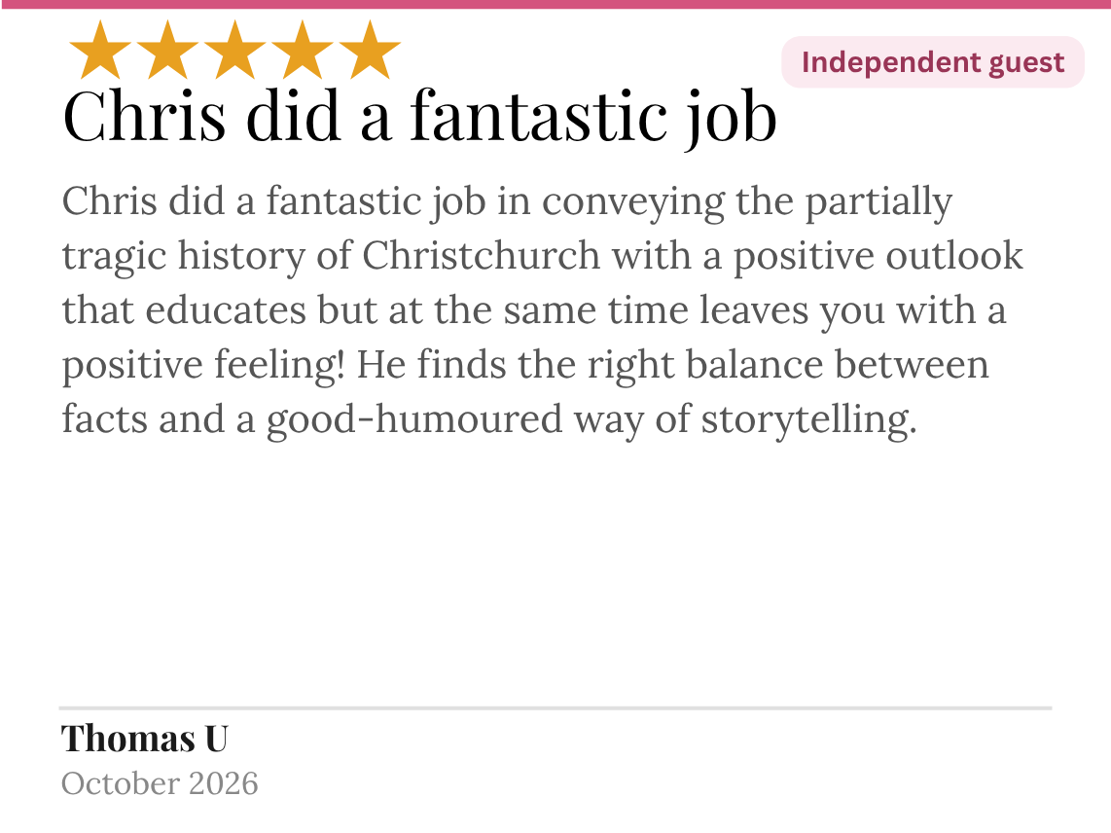Click the 'tragic history' phrase in review
Screen dimensions: 1111x833
click(184, 257)
